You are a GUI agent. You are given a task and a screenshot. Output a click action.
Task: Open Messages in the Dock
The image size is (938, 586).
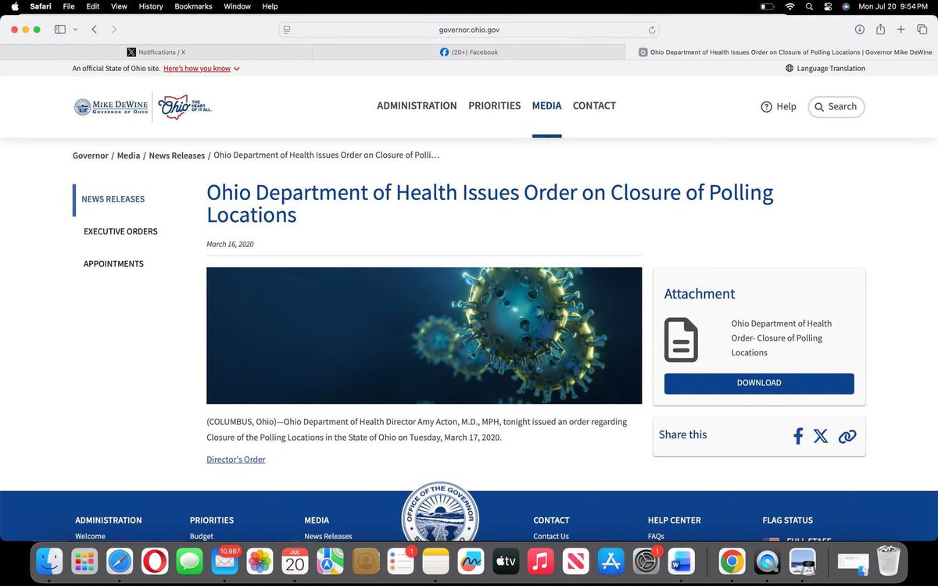point(190,561)
